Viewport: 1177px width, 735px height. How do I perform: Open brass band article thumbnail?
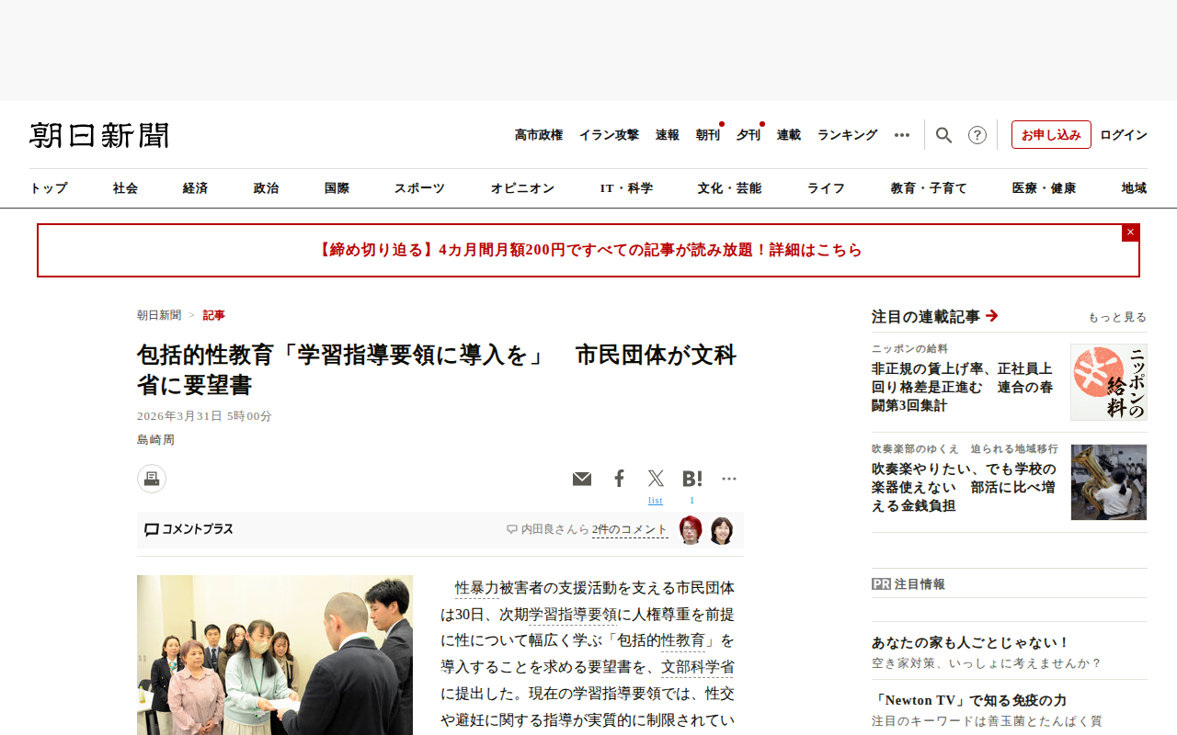click(x=1109, y=482)
